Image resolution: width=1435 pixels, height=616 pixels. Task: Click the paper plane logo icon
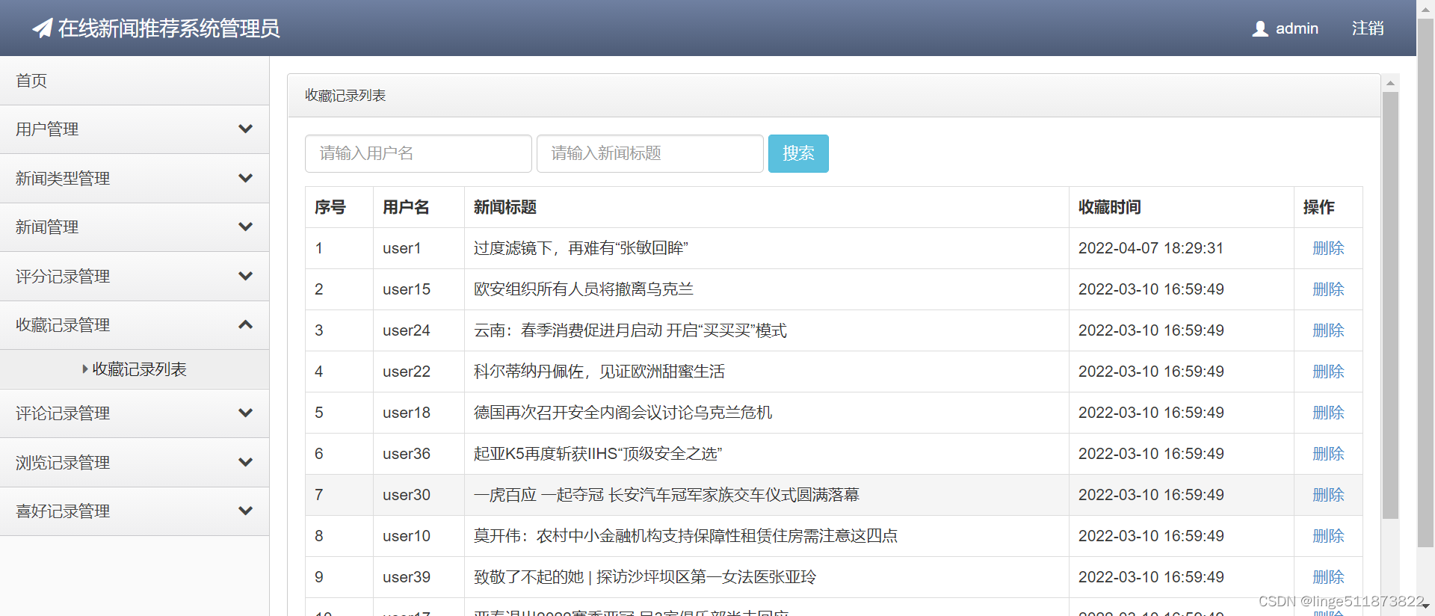point(43,28)
